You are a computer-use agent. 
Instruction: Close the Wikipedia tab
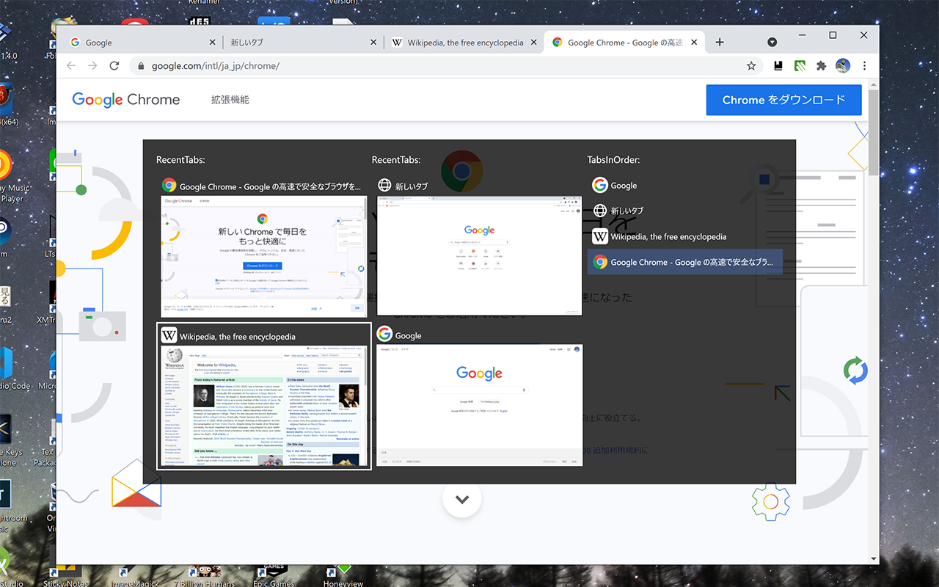pyautogui.click(x=535, y=43)
